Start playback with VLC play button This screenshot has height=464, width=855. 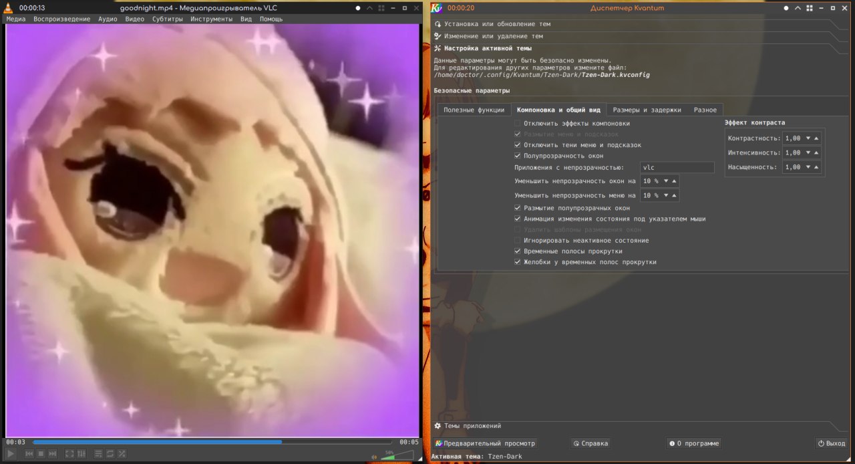click(x=11, y=454)
